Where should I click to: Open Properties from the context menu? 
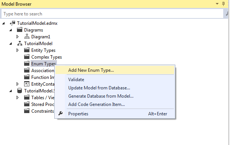(115, 114)
